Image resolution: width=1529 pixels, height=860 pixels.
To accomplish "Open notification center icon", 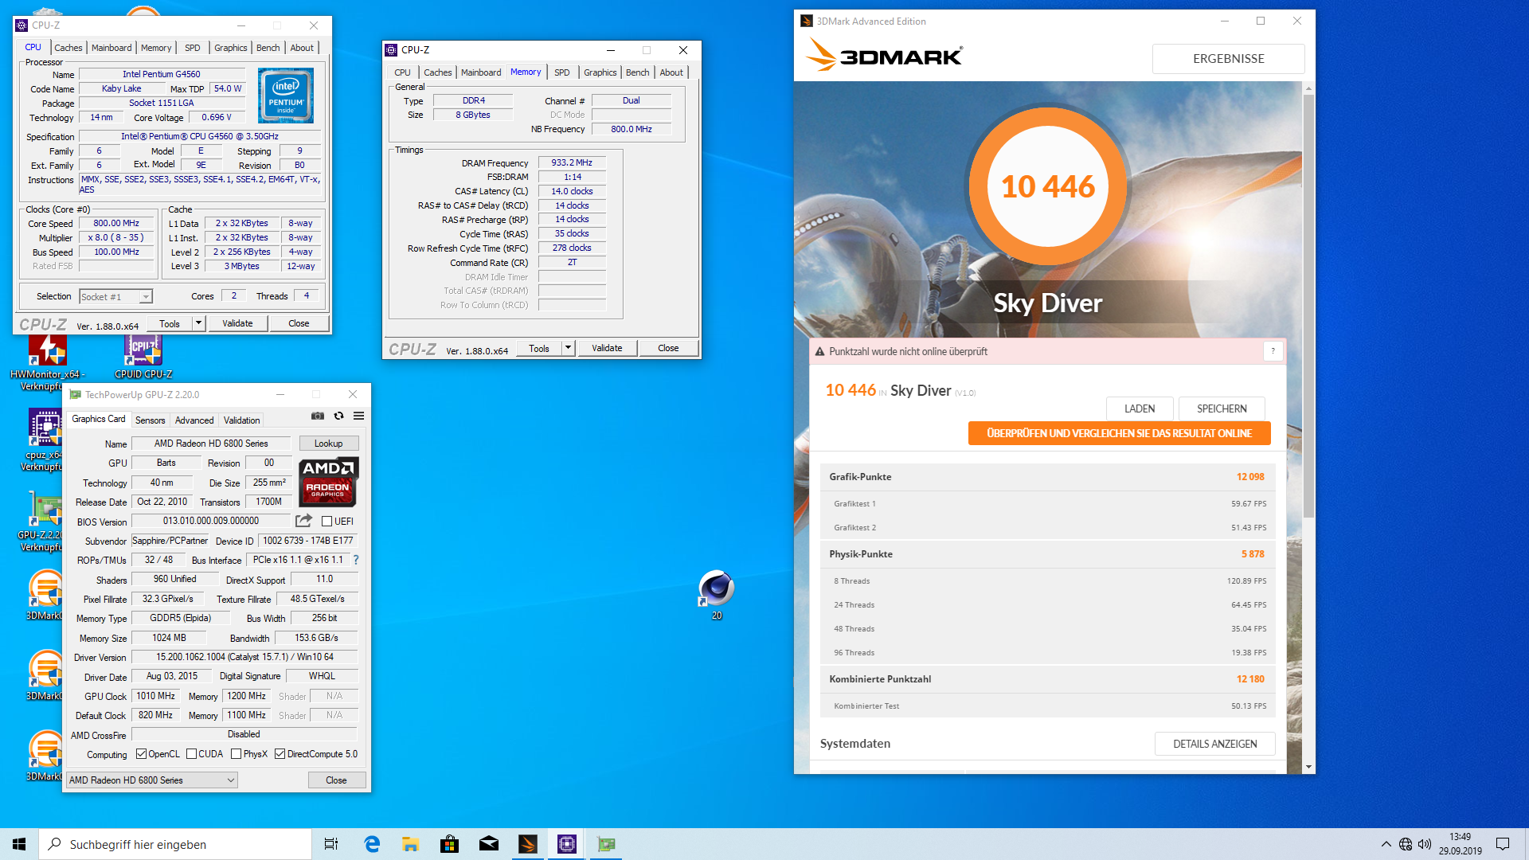I will (1503, 844).
